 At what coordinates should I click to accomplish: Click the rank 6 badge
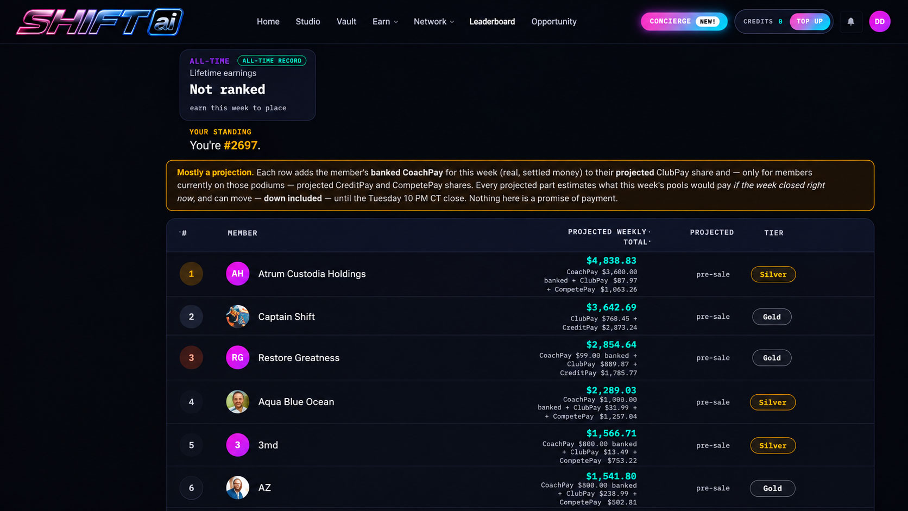(x=191, y=488)
